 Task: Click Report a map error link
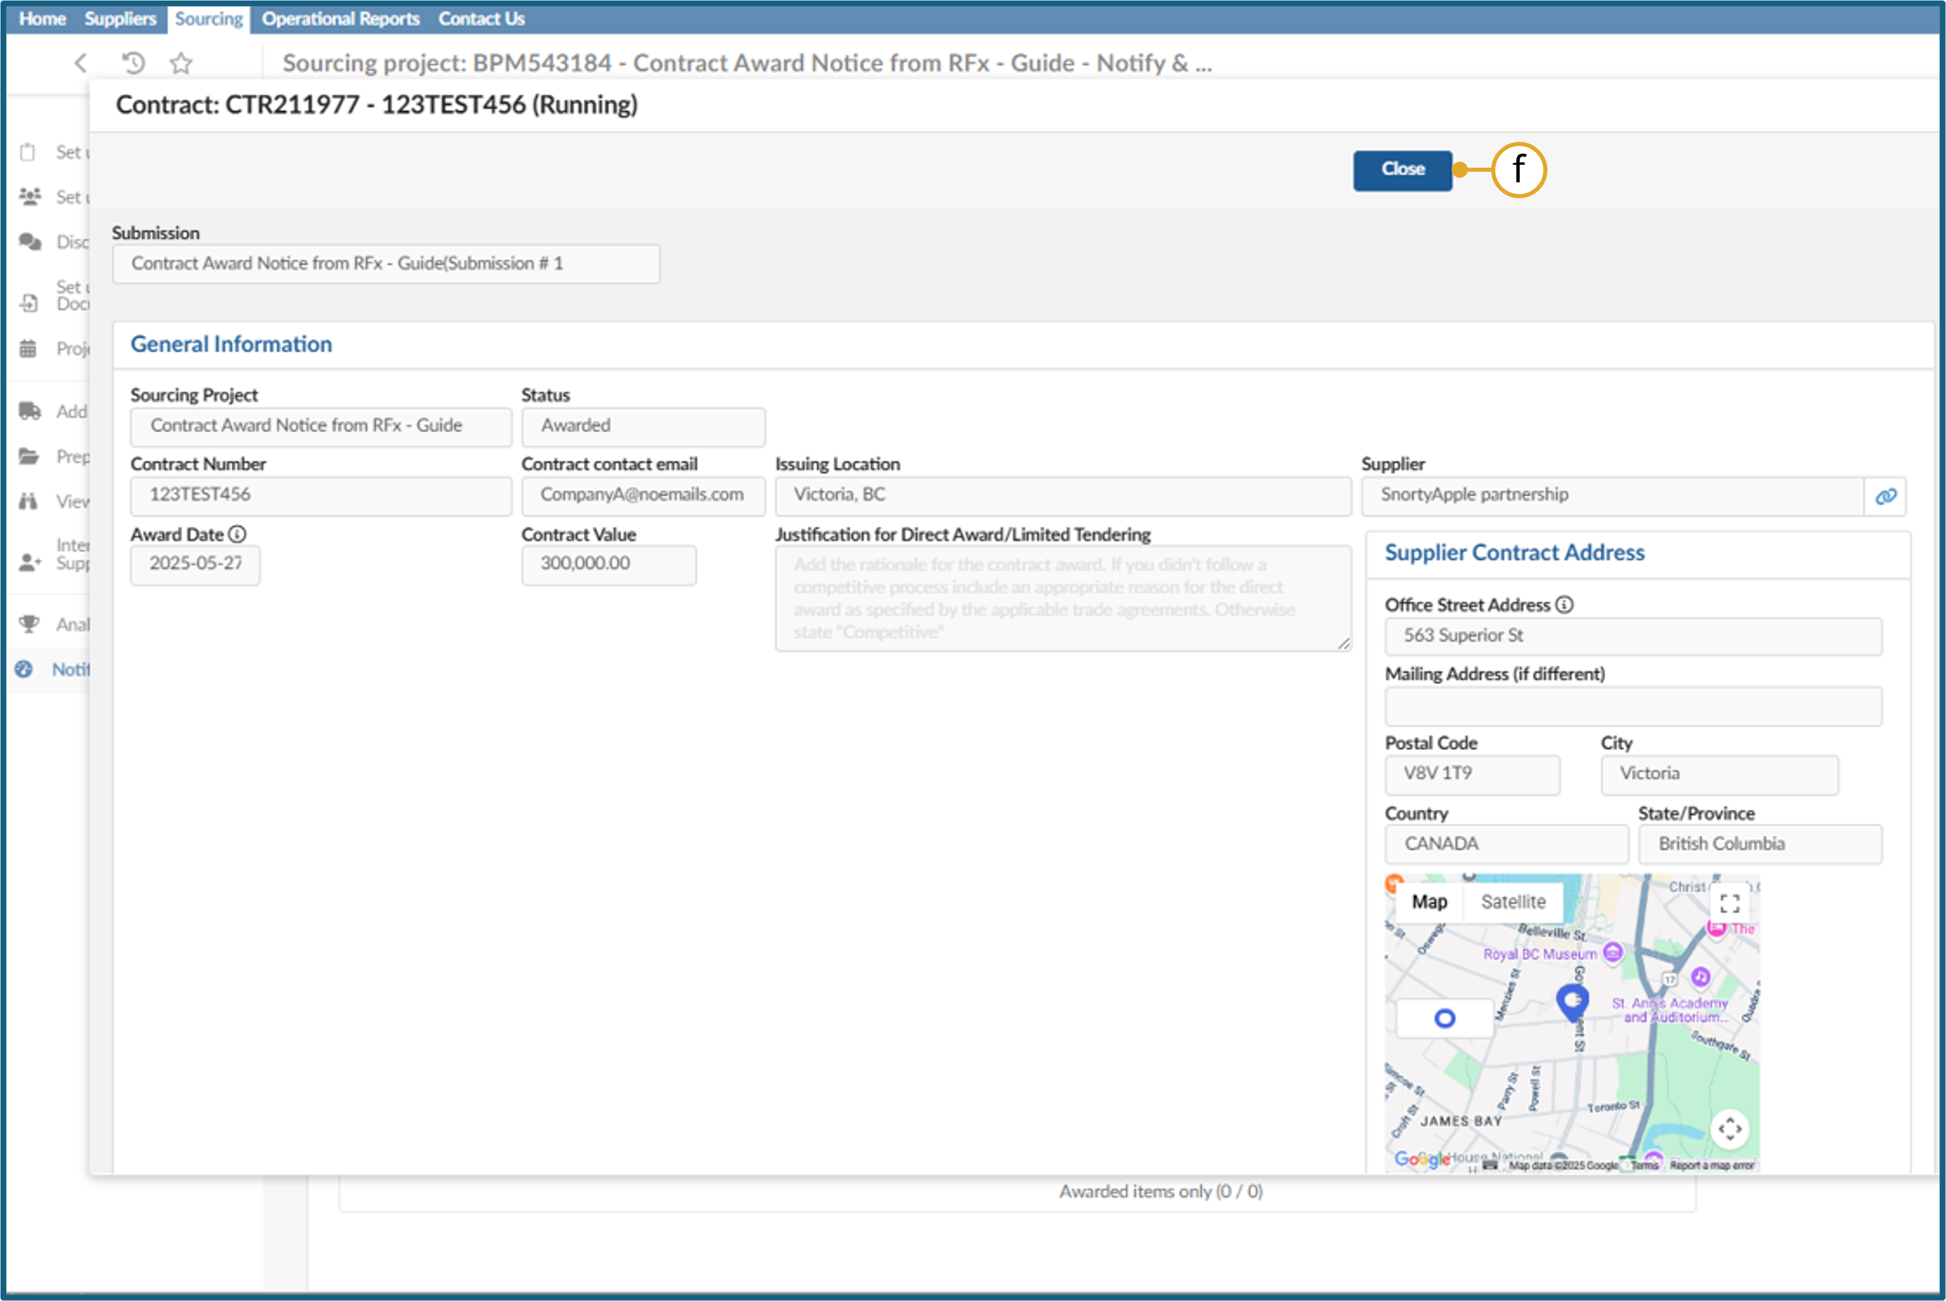[x=1712, y=1165]
